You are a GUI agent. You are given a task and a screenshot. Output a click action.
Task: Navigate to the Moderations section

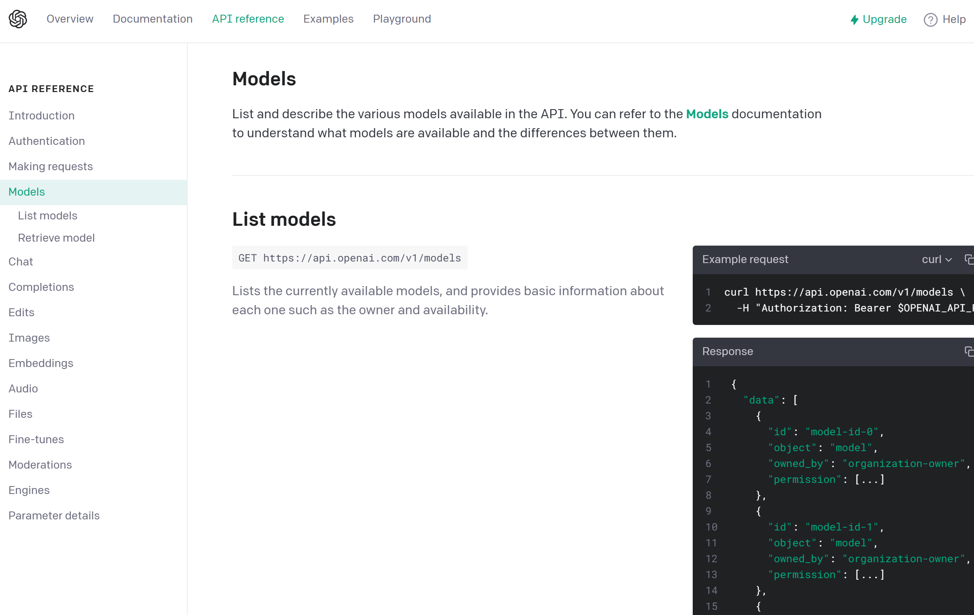40,465
